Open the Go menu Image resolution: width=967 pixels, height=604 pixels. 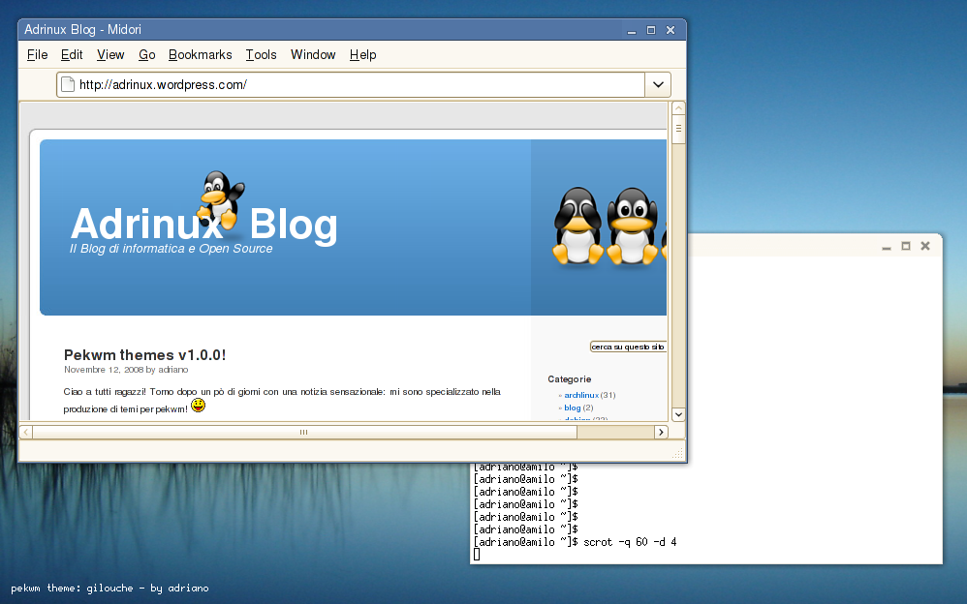coord(146,55)
